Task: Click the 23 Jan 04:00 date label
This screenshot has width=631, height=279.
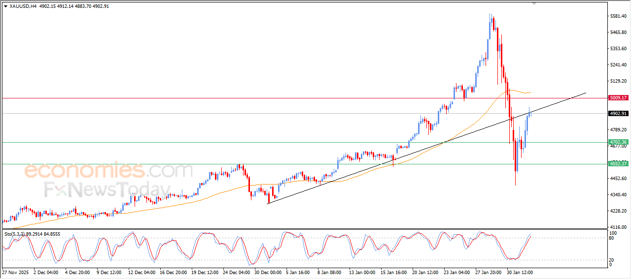Action: pyautogui.click(x=456, y=272)
